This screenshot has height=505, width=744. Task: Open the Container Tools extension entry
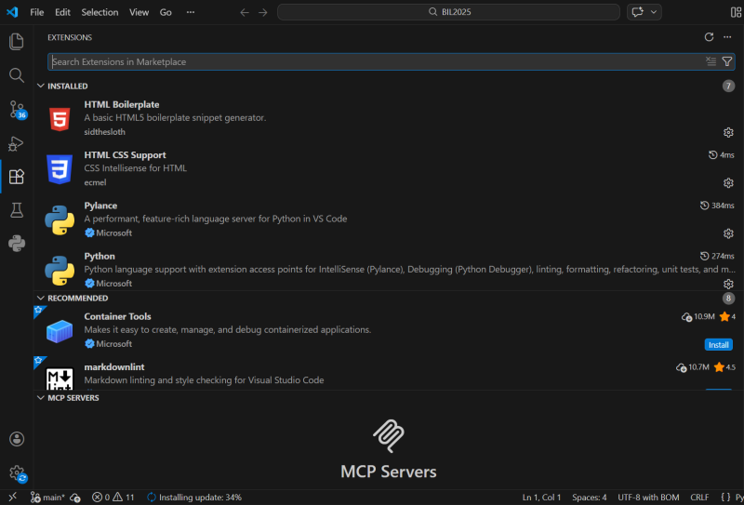coord(389,329)
